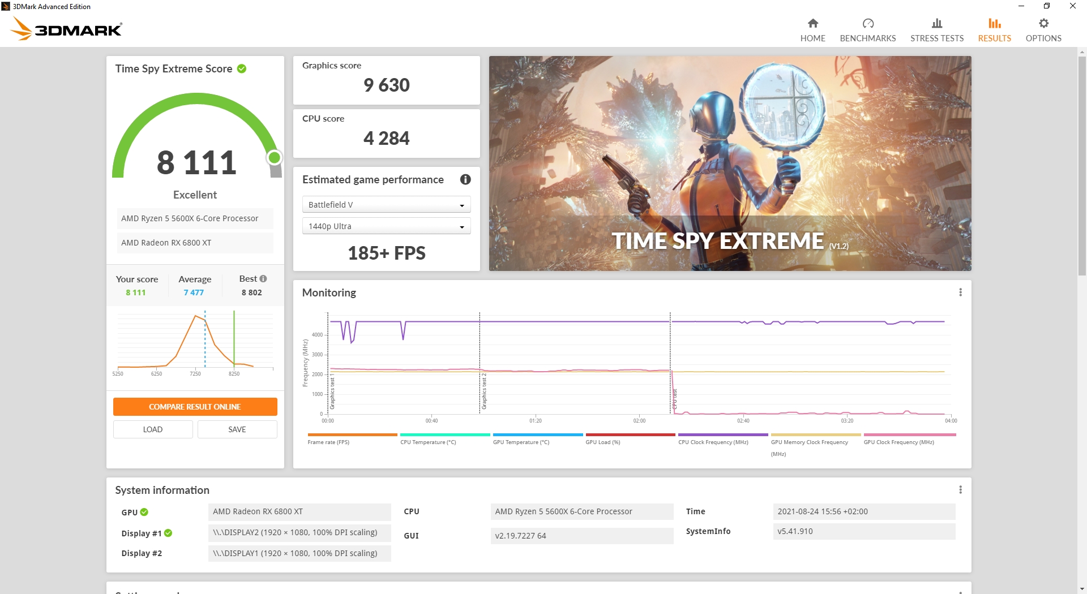Click Compare Result Online button
Viewport: 1087px width, 594px height.
pos(195,407)
